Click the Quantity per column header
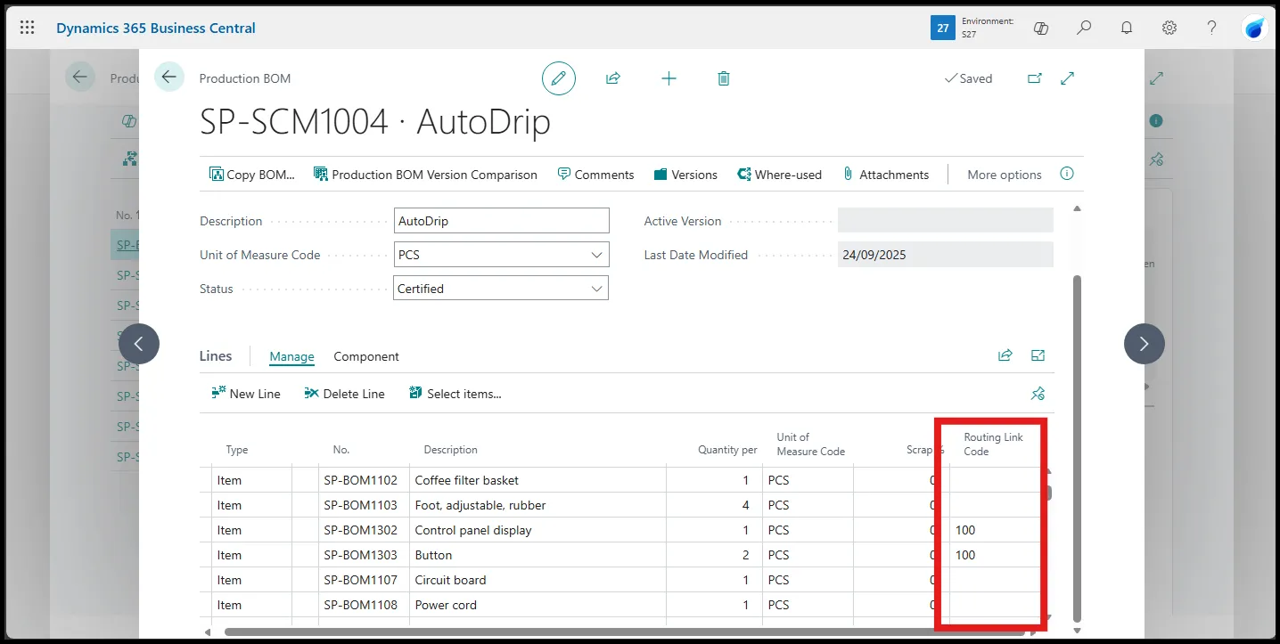The width and height of the screenshot is (1280, 644). coord(727,450)
